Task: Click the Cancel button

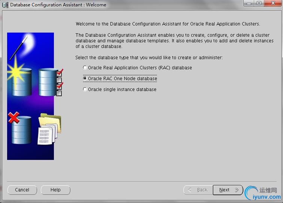Action: [22, 190]
